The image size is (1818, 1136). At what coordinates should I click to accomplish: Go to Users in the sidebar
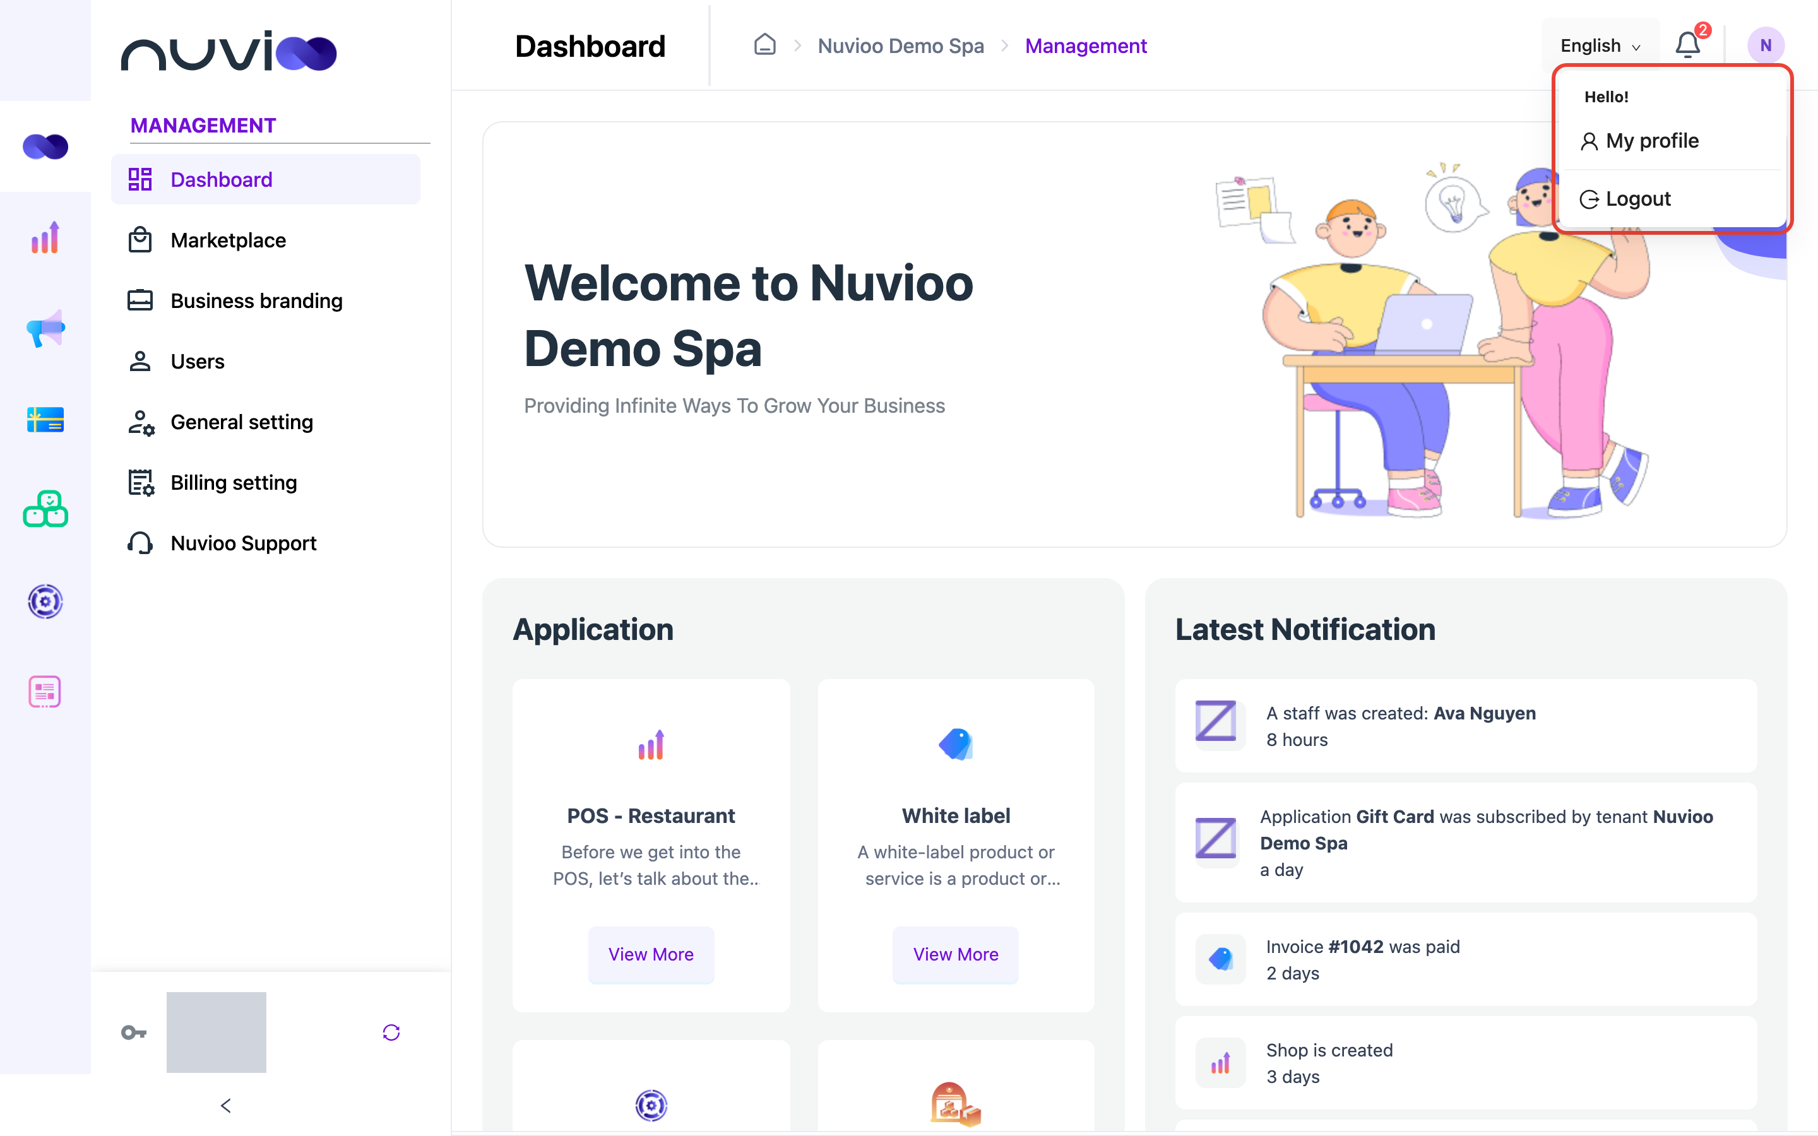pyautogui.click(x=266, y=362)
